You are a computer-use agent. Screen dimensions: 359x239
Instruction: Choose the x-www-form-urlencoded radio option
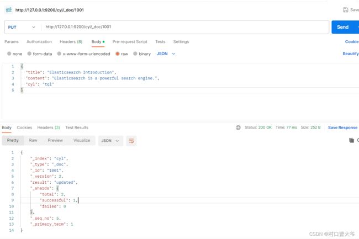pyautogui.click(x=59, y=54)
